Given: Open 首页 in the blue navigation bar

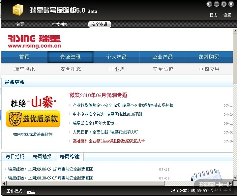Looking at the screenshot, I should (x=24, y=57).
